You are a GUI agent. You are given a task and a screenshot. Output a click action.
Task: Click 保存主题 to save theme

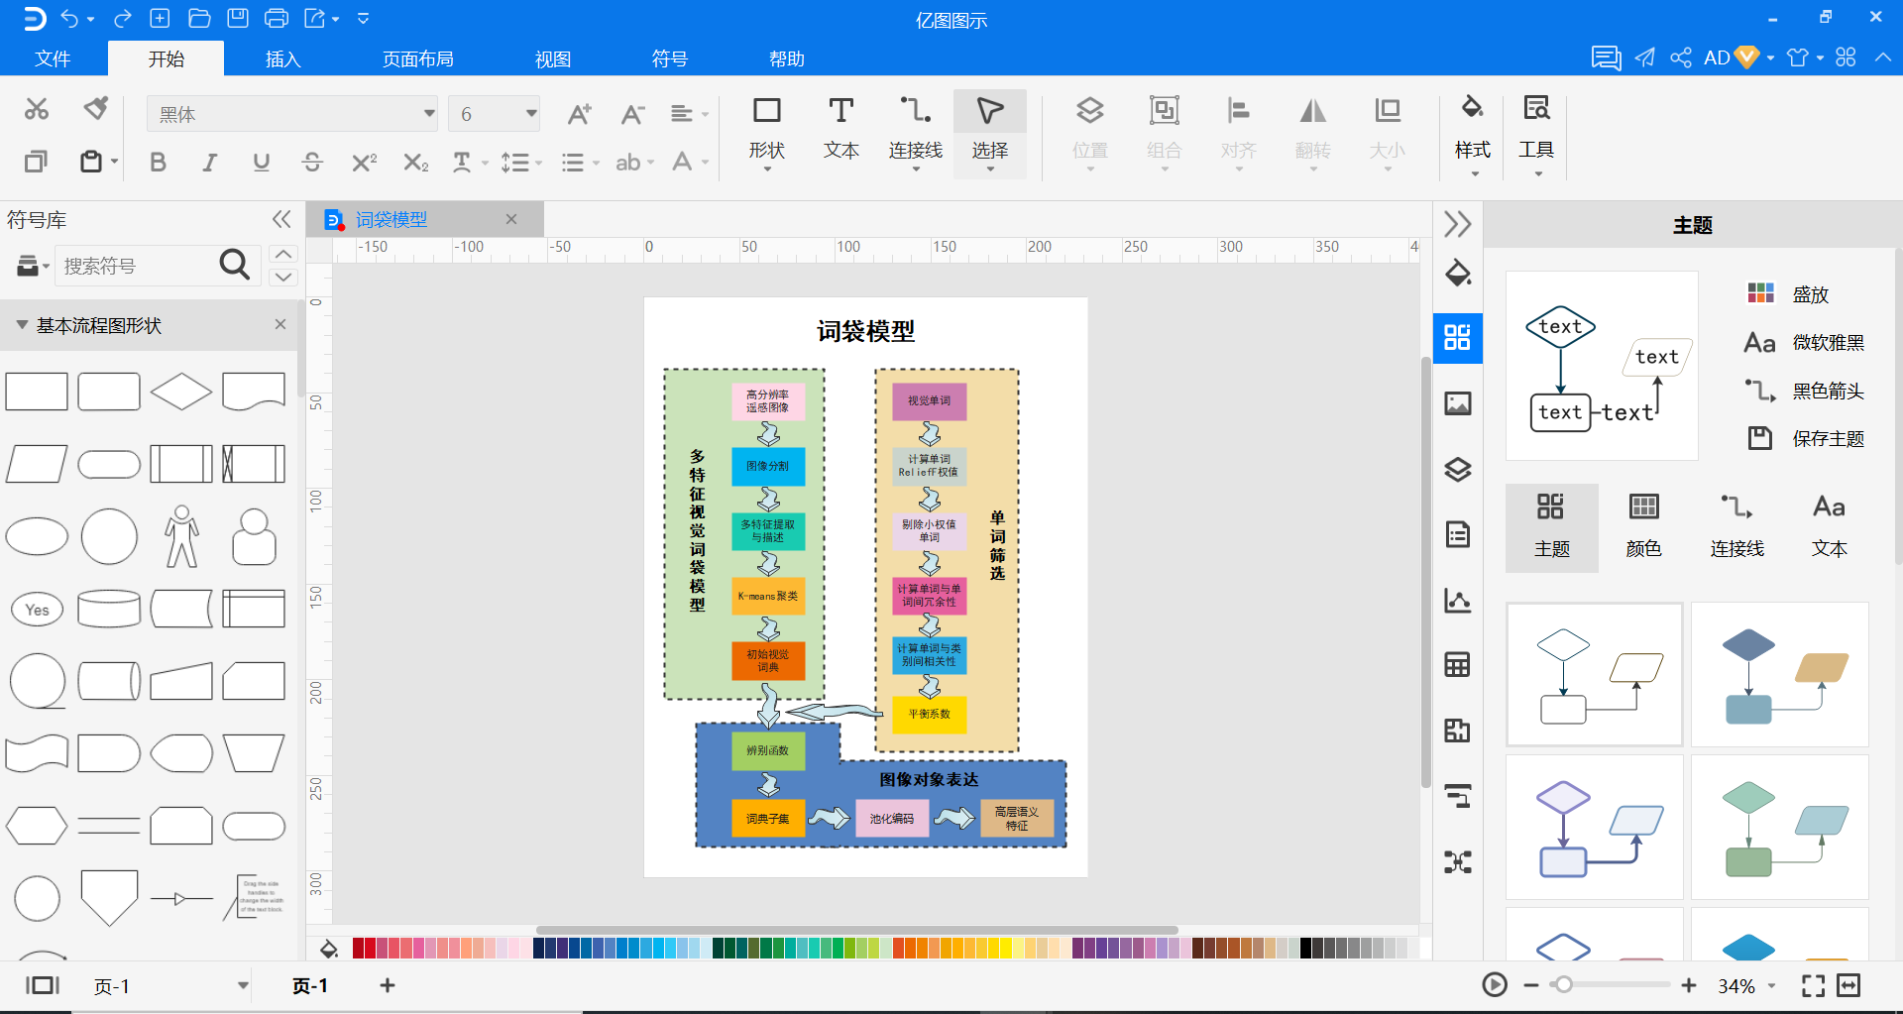click(1806, 438)
